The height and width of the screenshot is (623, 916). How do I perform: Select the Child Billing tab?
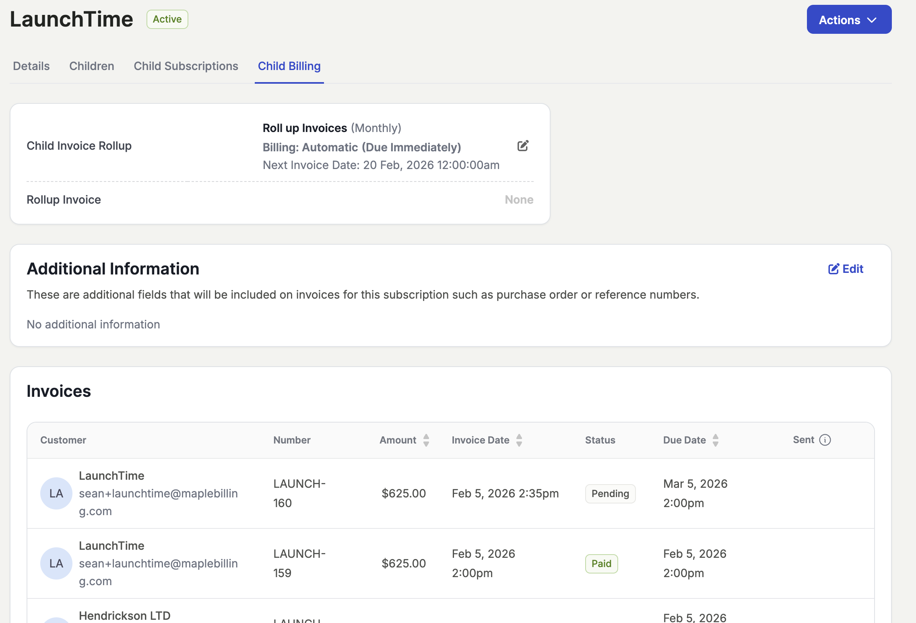[x=289, y=66]
